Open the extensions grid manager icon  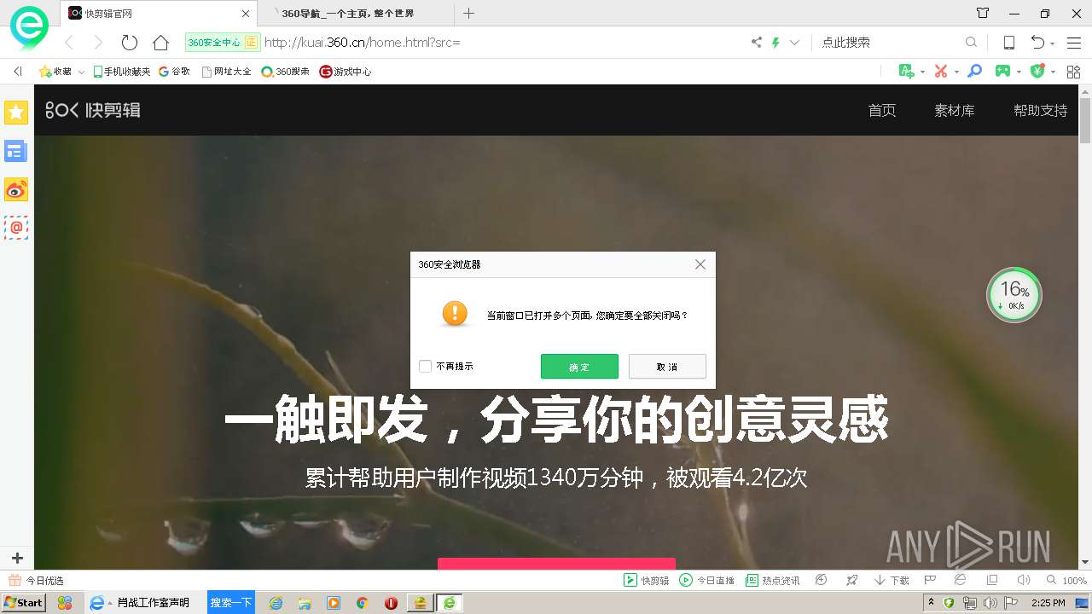1072,72
